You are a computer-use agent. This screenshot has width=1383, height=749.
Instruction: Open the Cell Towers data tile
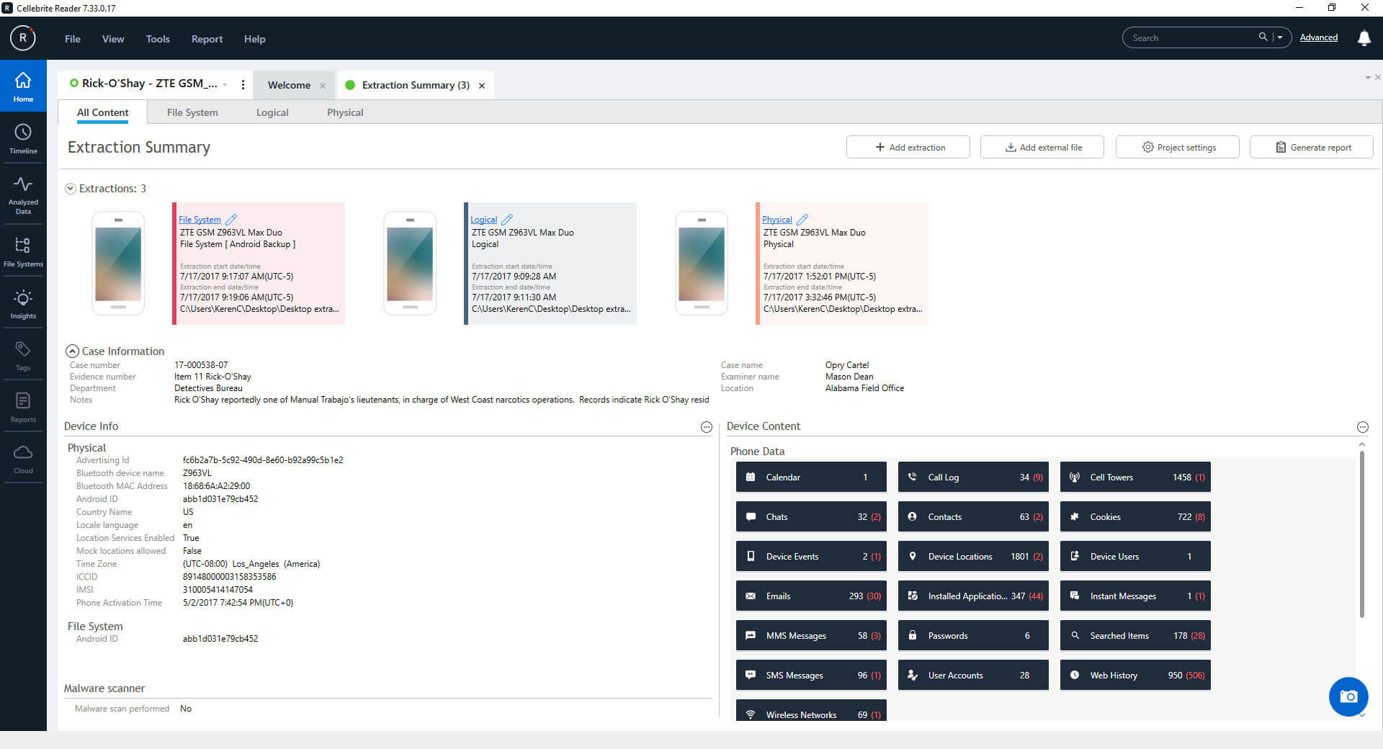(1135, 477)
